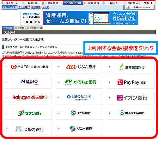Click the blue Suruga Bank logo
The width and height of the screenshot is (158, 142).
click(19, 129)
